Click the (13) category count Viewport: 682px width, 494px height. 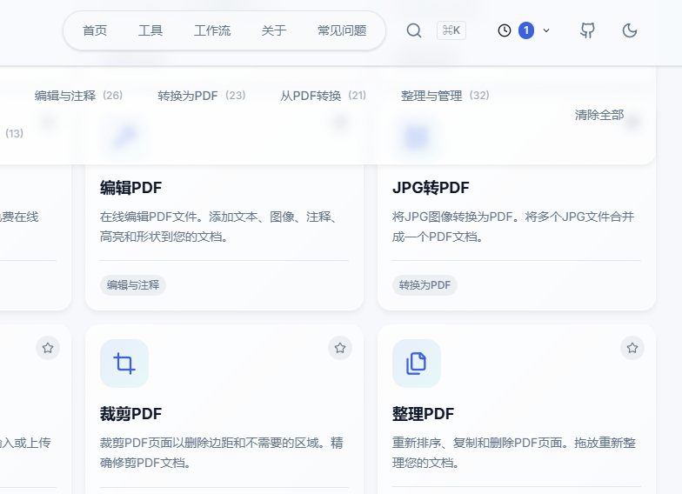[14, 133]
